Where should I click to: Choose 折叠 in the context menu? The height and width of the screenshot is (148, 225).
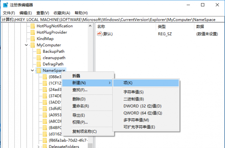coord(88,76)
